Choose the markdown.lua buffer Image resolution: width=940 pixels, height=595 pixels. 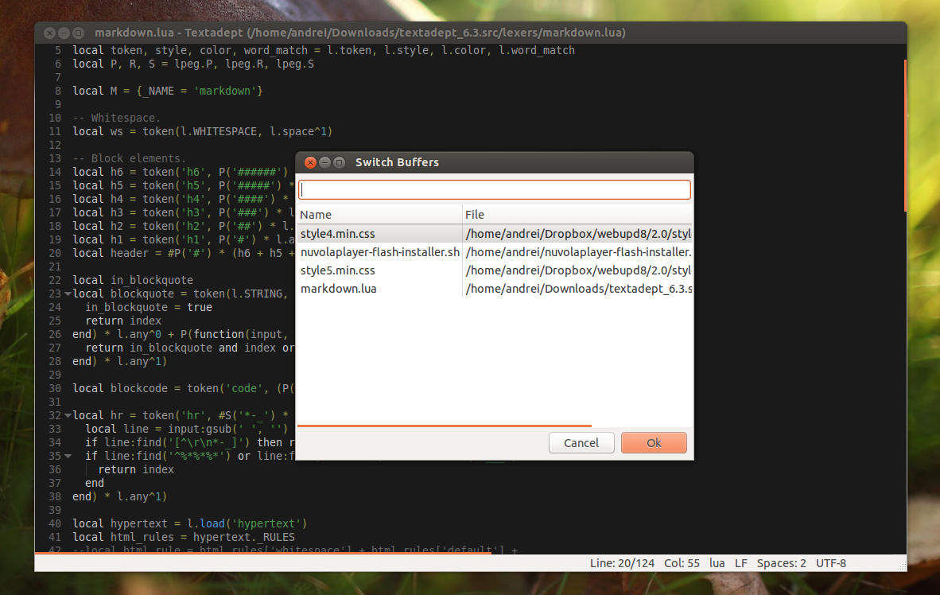coord(495,289)
